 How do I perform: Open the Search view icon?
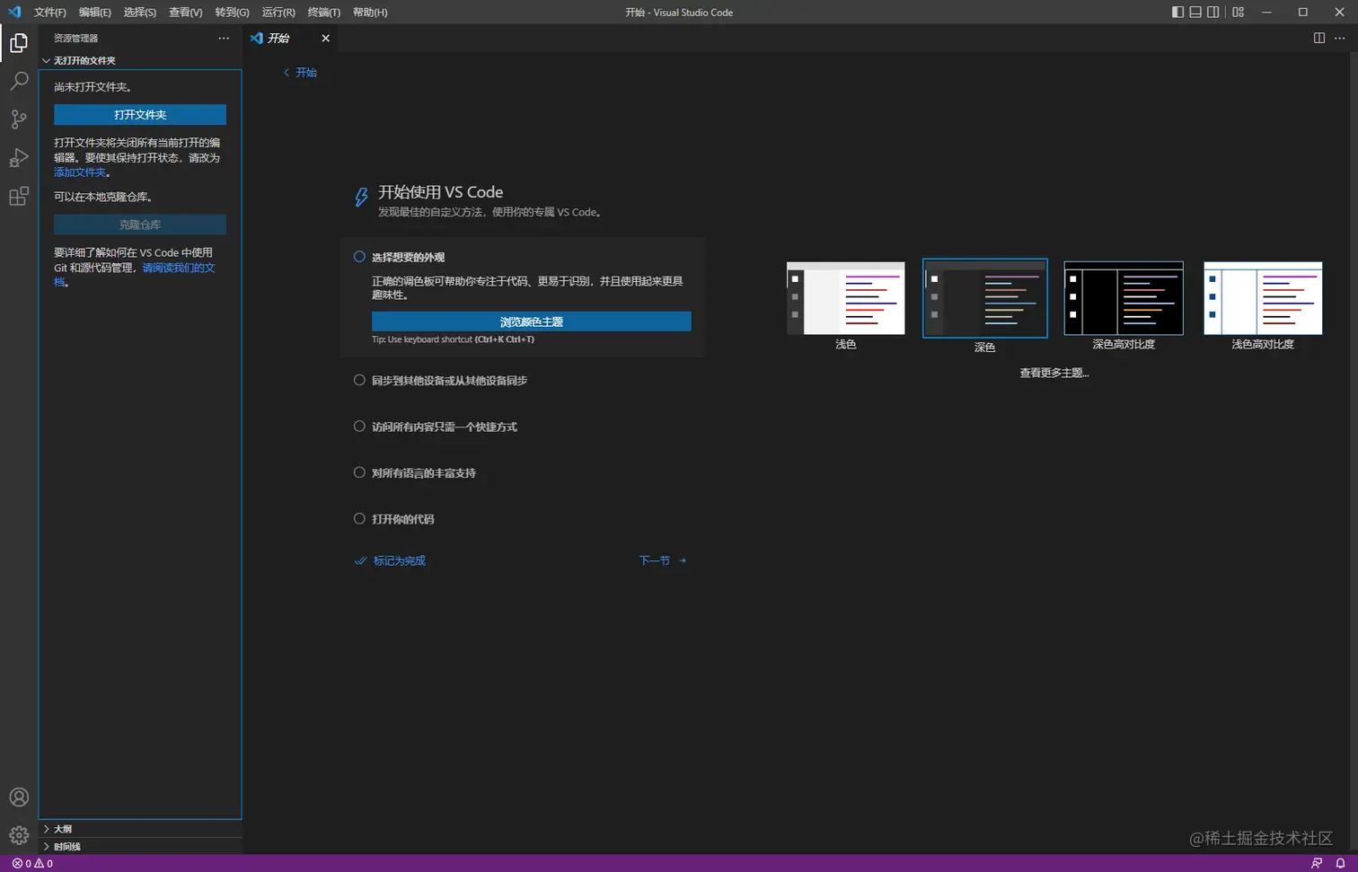coord(19,81)
